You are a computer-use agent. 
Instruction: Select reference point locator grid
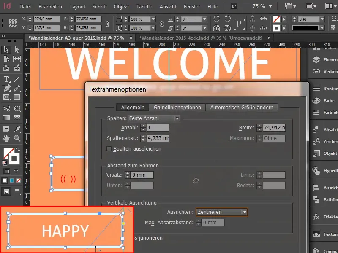tap(13, 23)
